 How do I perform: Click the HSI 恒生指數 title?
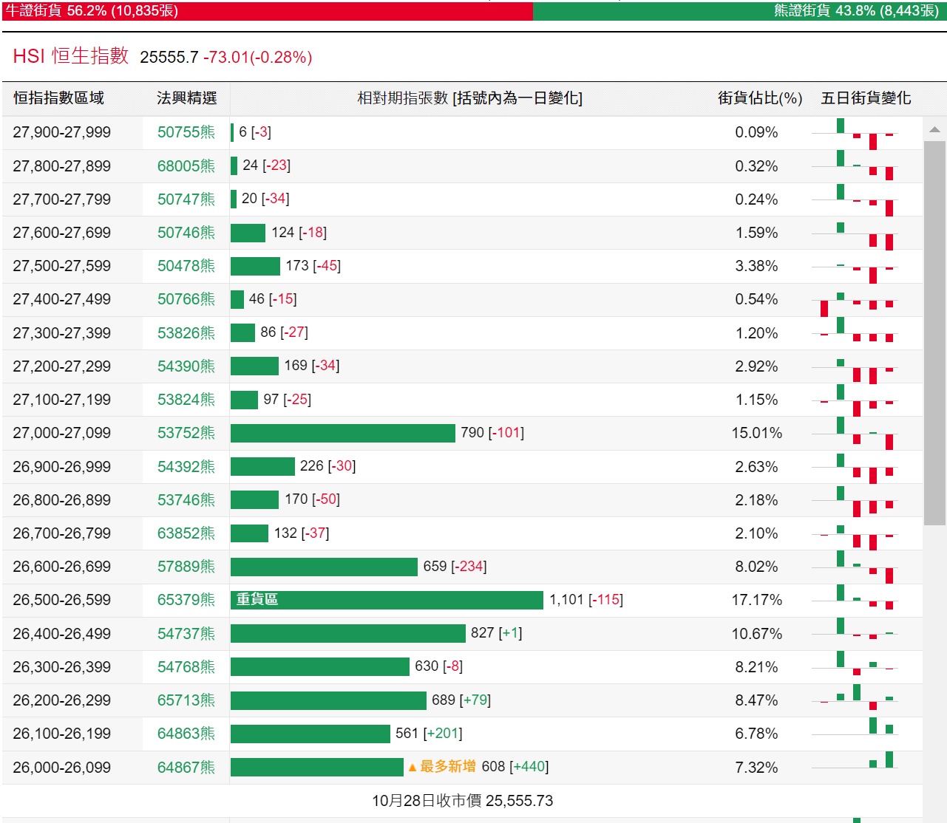click(71, 56)
